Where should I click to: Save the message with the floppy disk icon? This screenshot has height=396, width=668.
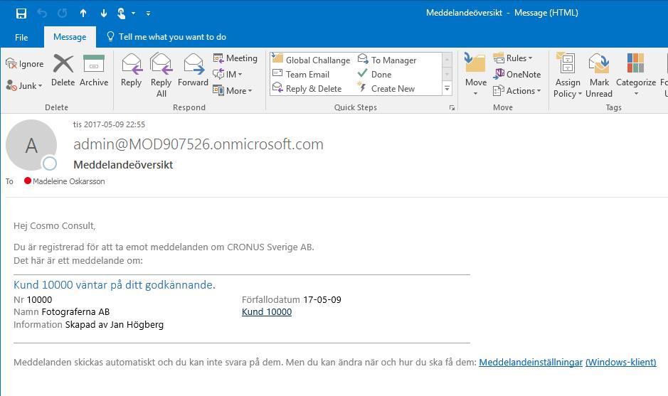21,14
